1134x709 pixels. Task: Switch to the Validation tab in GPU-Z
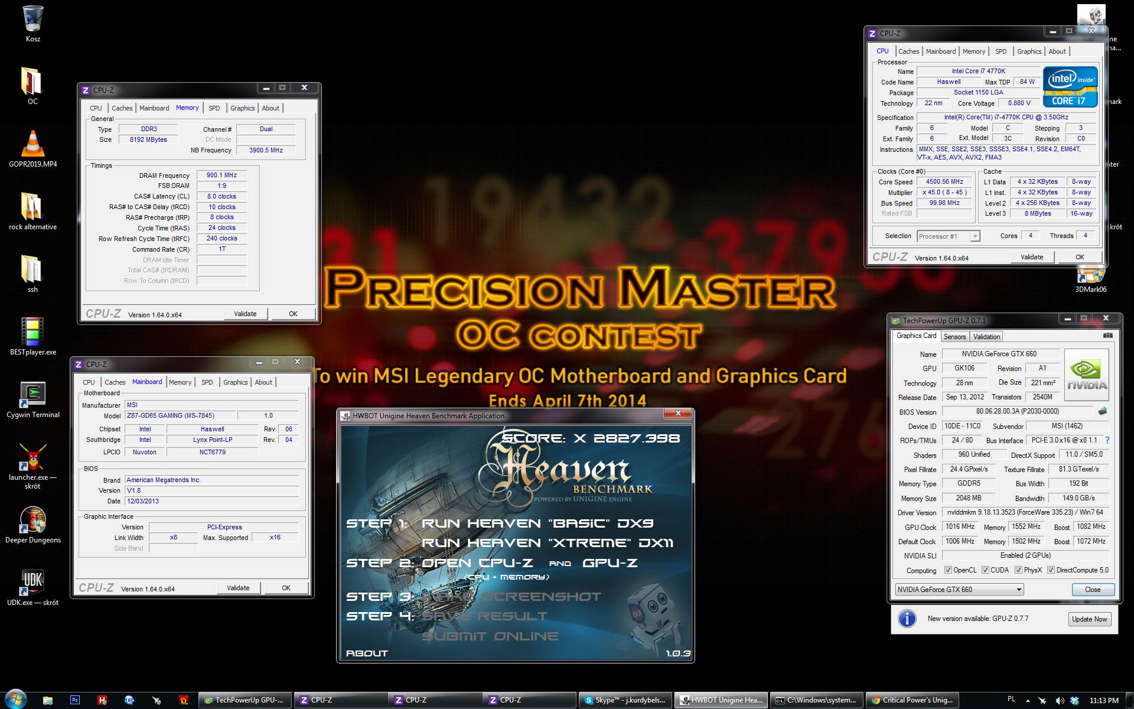coord(986,337)
